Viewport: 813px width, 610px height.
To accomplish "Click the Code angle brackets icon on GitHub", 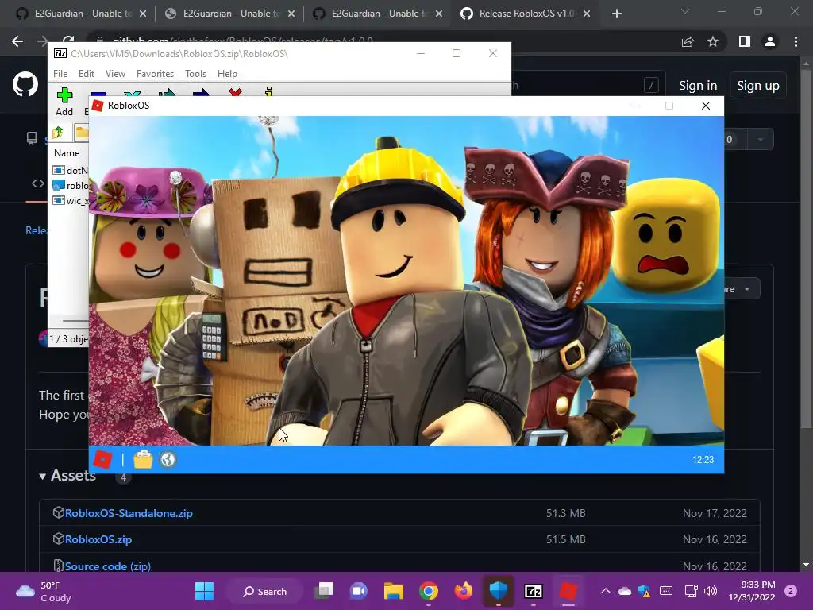I will (x=38, y=183).
